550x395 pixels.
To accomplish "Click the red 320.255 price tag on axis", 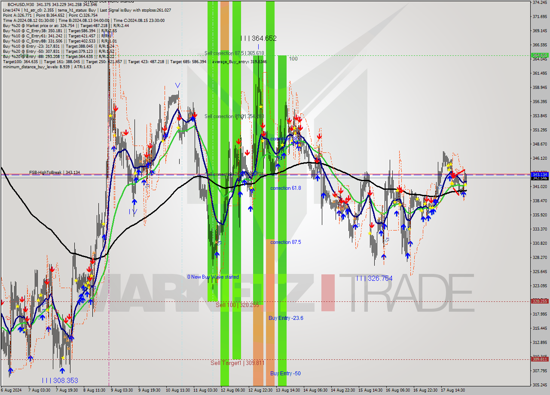I will pos(540,301).
